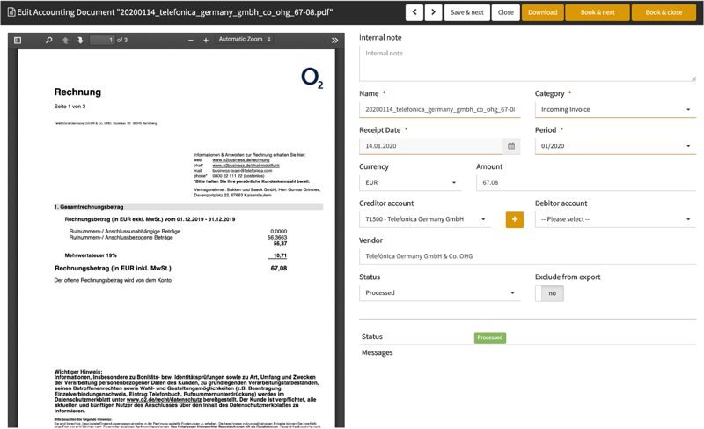Download the accounting document
This screenshot has width=704, height=429.
tap(542, 12)
